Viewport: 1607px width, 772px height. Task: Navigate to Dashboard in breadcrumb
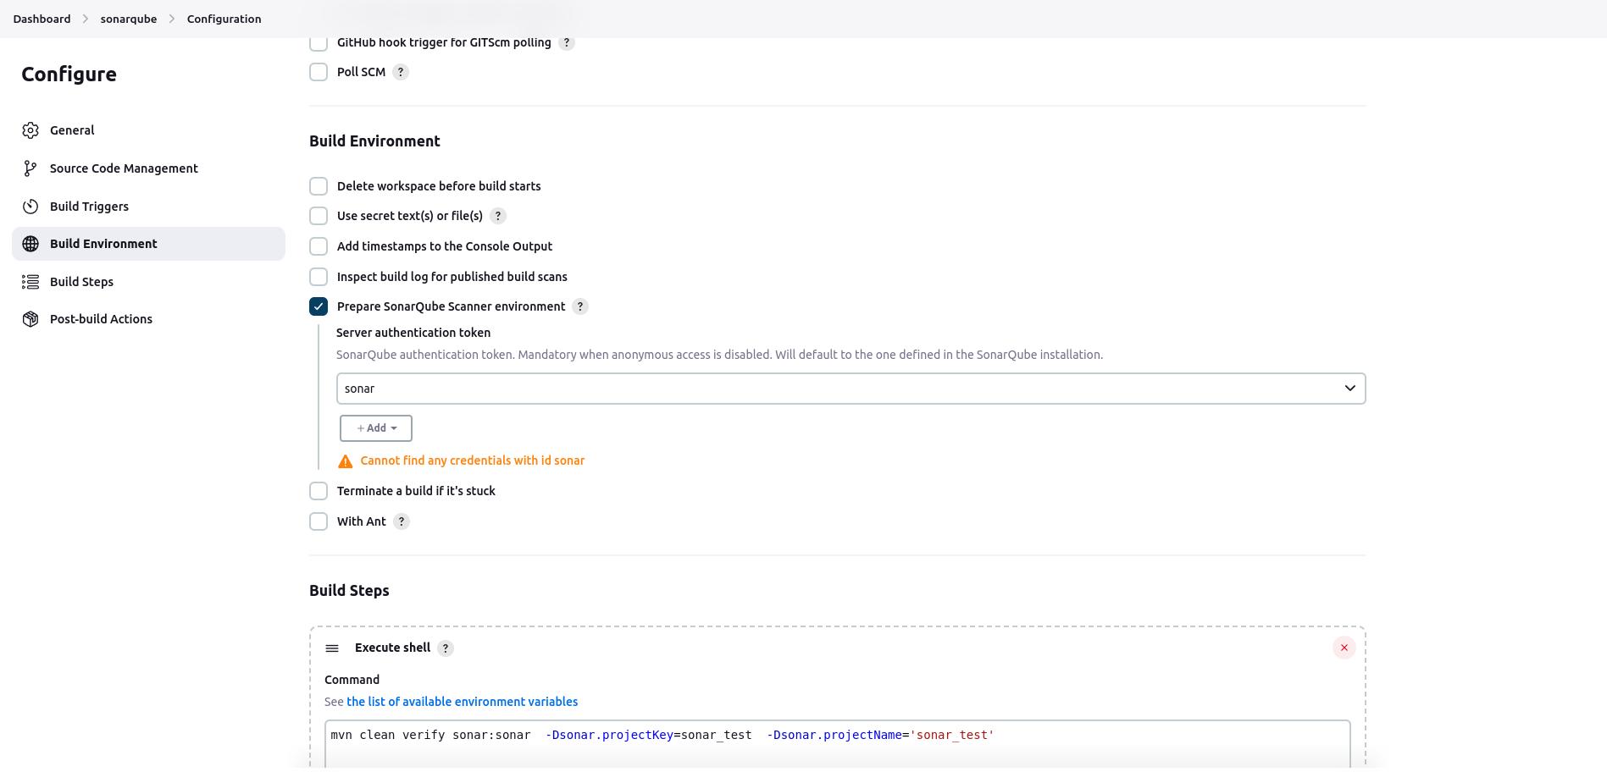click(41, 18)
